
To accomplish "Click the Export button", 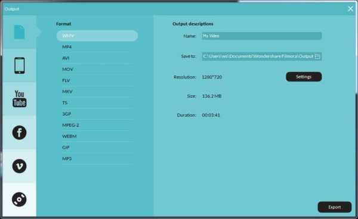I will pyautogui.click(x=335, y=207).
